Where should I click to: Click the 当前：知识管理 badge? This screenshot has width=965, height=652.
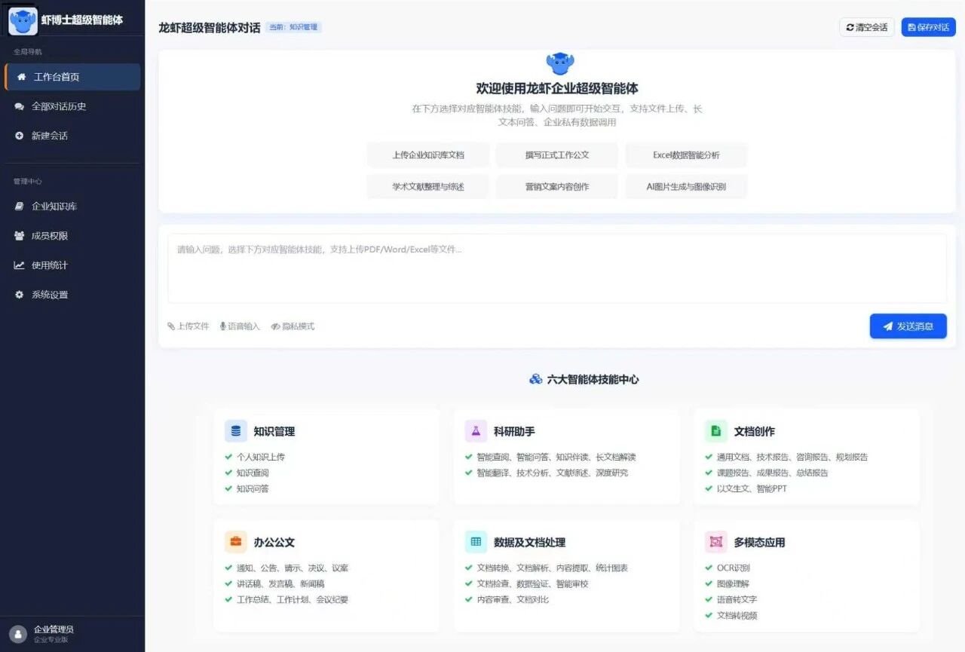pyautogui.click(x=293, y=27)
